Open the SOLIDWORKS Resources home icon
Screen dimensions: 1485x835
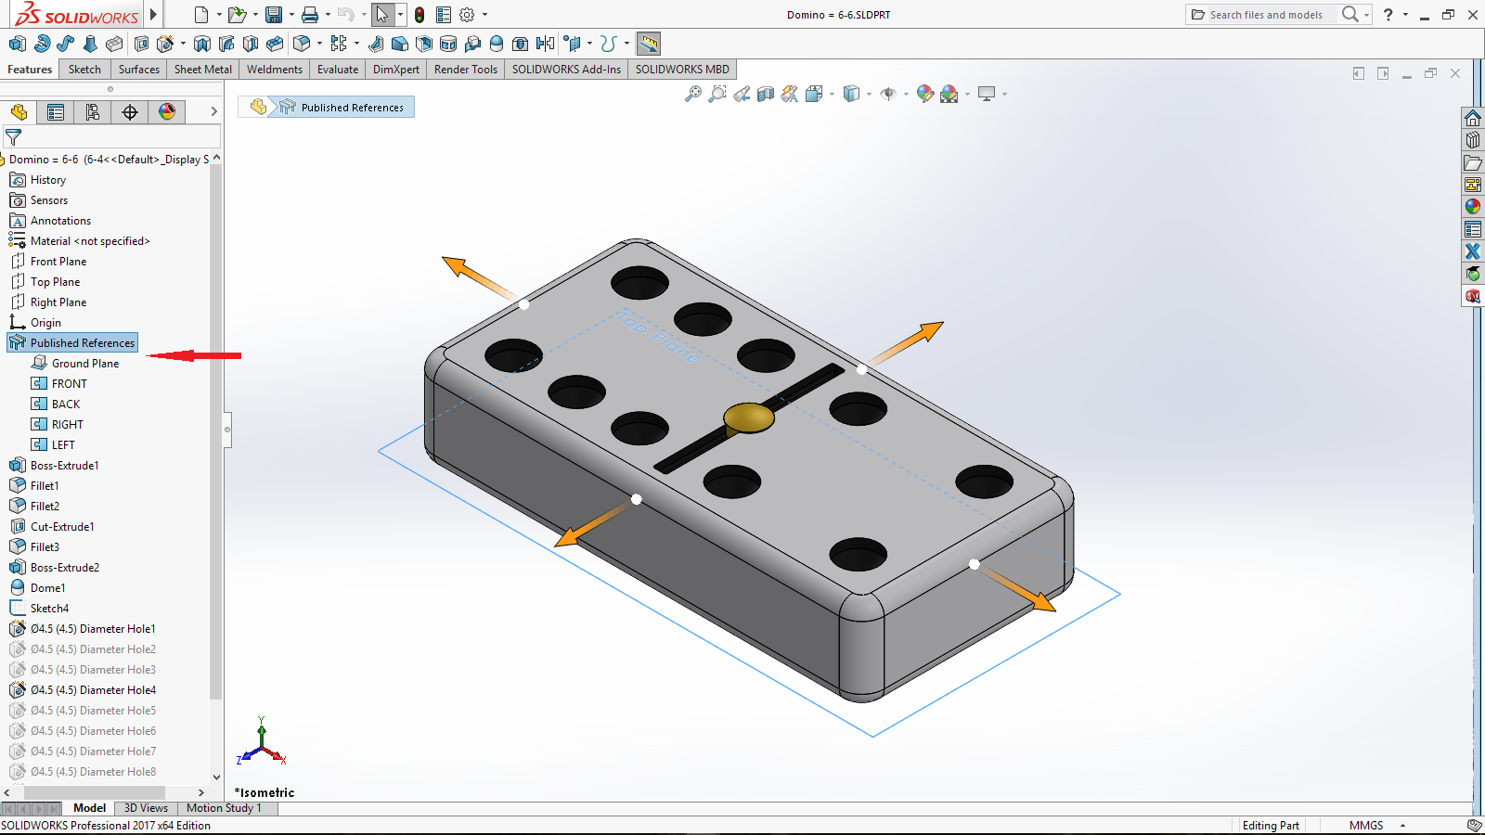[x=1473, y=118]
